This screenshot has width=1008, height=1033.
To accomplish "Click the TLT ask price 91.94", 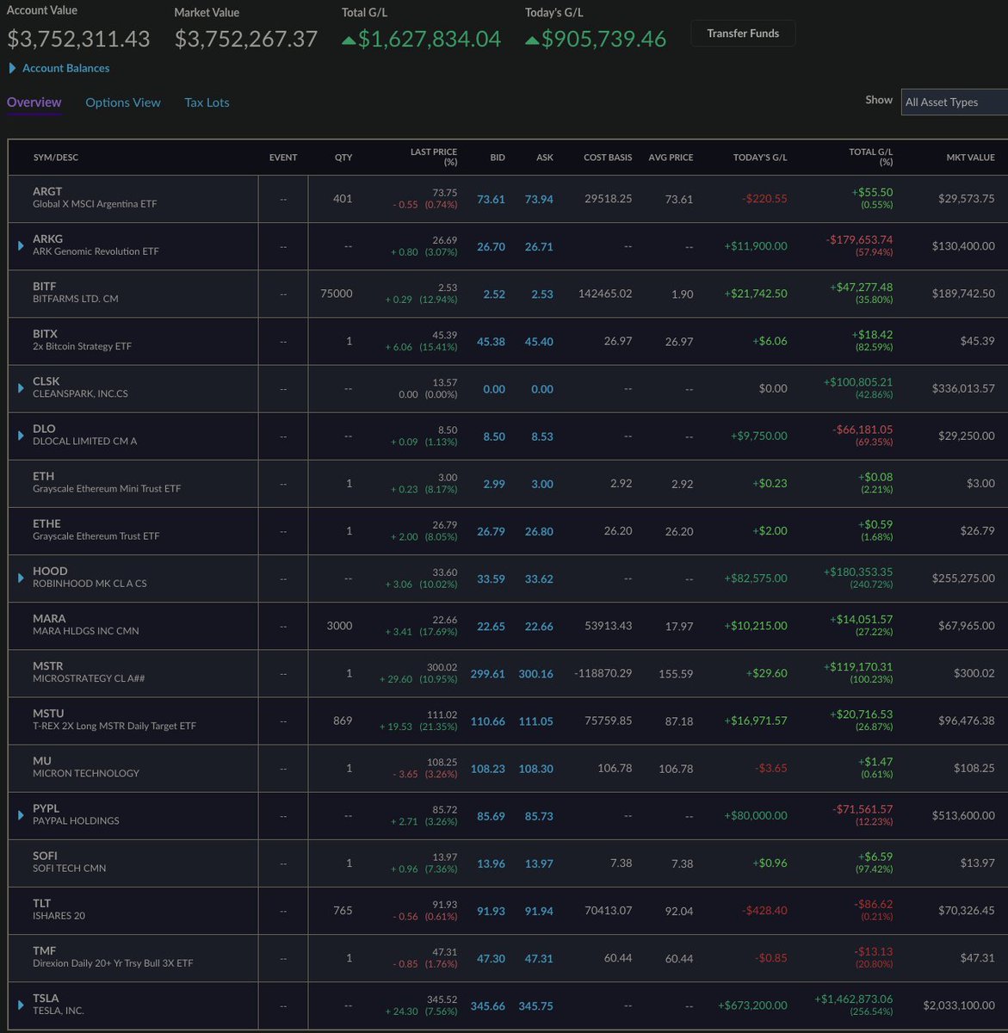I will 539,911.
